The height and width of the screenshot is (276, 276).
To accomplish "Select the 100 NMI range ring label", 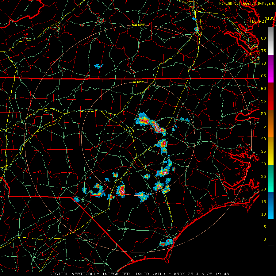I will pyautogui.click(x=138, y=25).
